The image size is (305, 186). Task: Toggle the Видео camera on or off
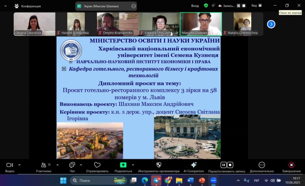pyautogui.click(x=10, y=165)
